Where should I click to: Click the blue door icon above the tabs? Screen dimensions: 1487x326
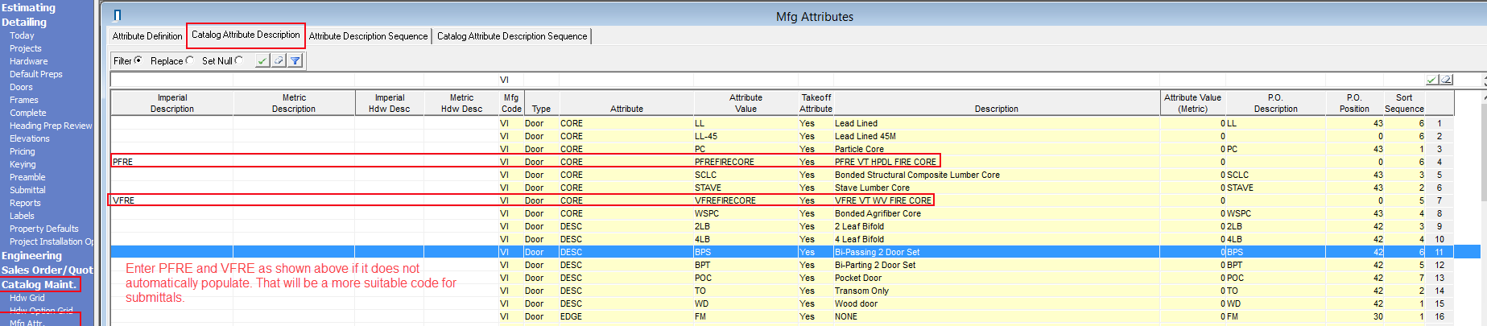[x=118, y=15]
